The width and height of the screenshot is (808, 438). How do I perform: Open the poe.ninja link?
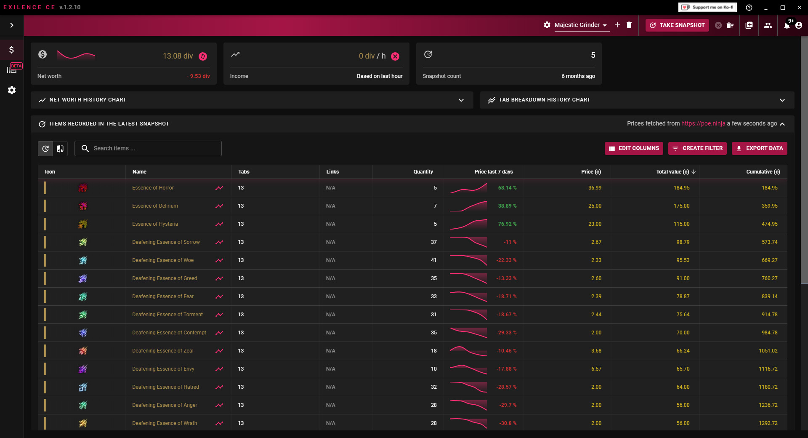click(x=703, y=123)
